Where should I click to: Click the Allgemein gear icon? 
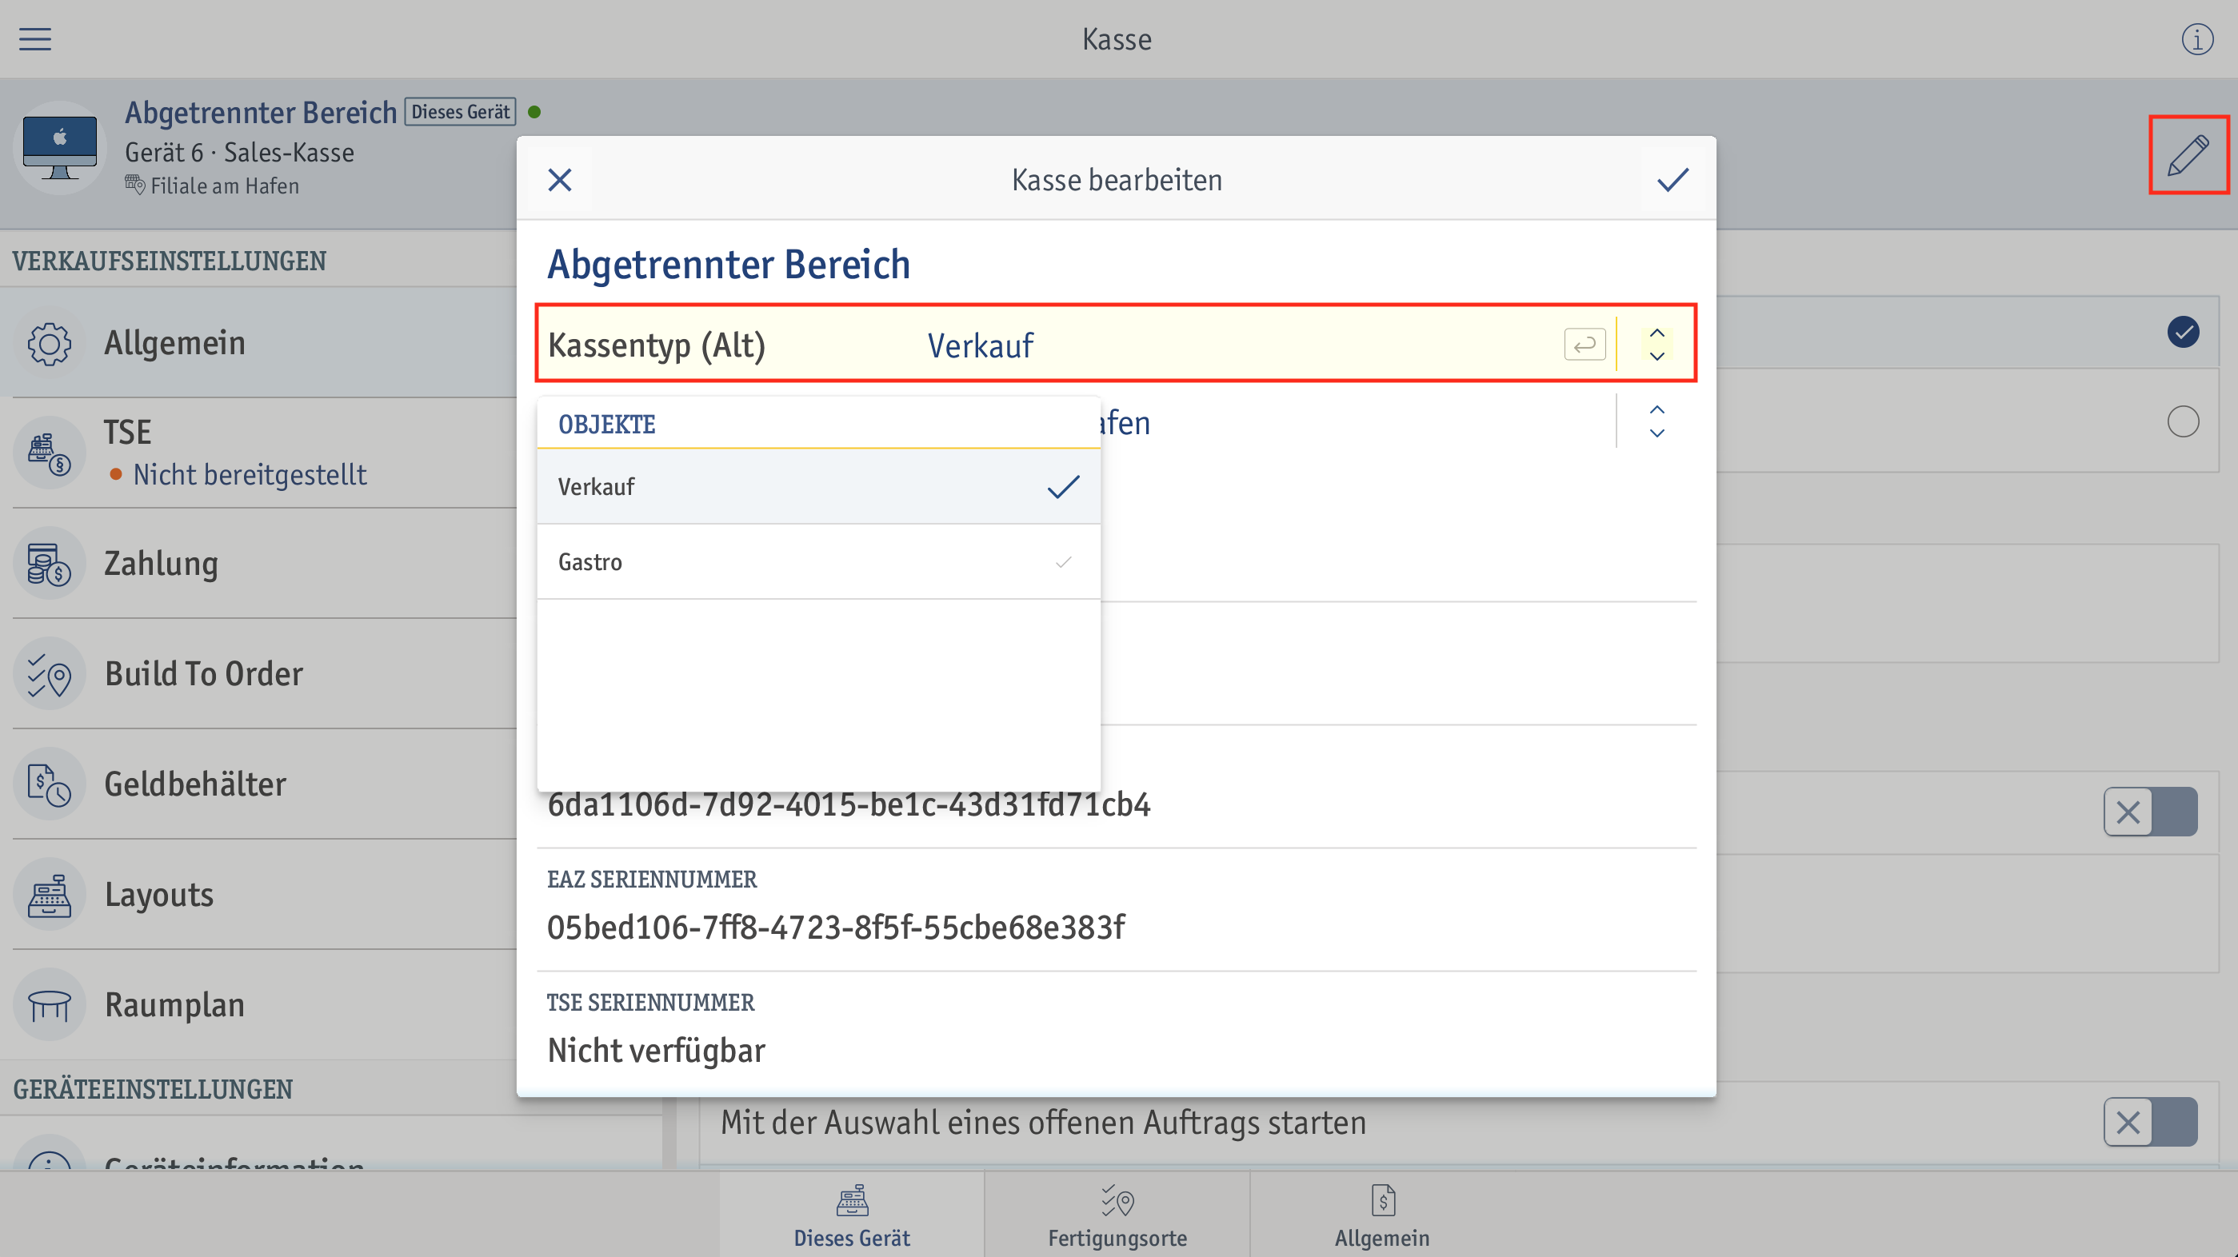pyautogui.click(x=50, y=343)
